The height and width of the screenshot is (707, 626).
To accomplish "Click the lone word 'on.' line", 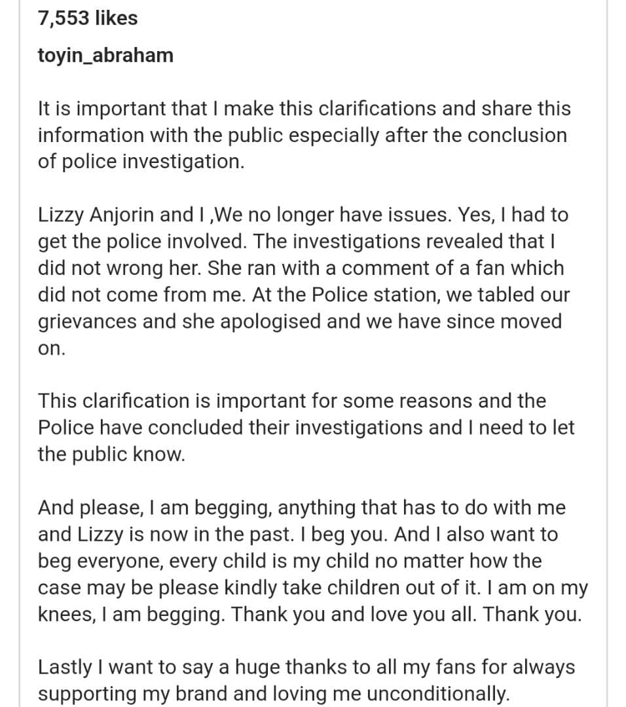I will (x=52, y=348).
